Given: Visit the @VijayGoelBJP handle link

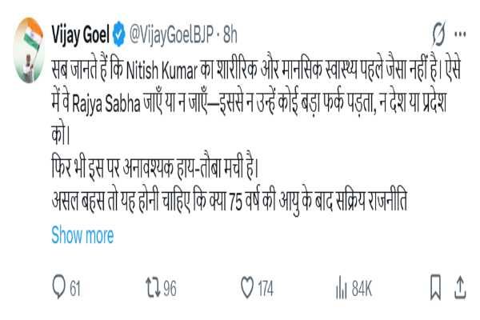Looking at the screenshot, I should (174, 34).
